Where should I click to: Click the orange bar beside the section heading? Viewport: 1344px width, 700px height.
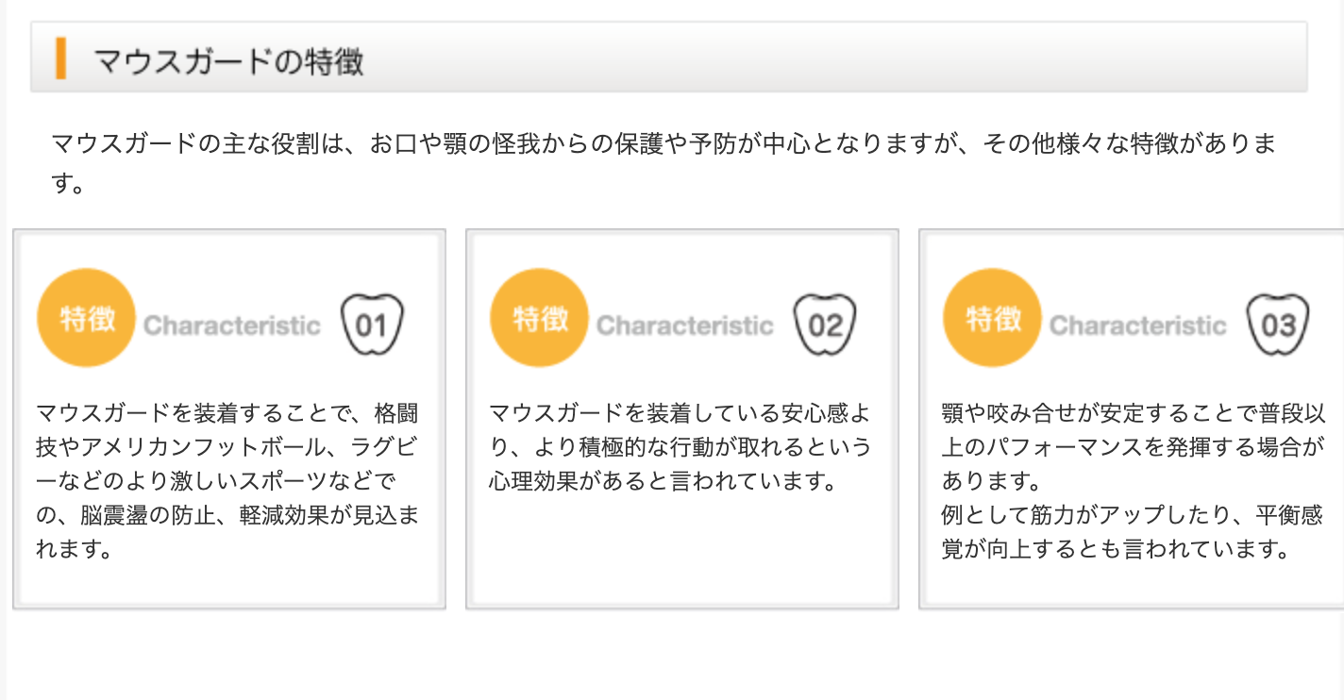60,58
